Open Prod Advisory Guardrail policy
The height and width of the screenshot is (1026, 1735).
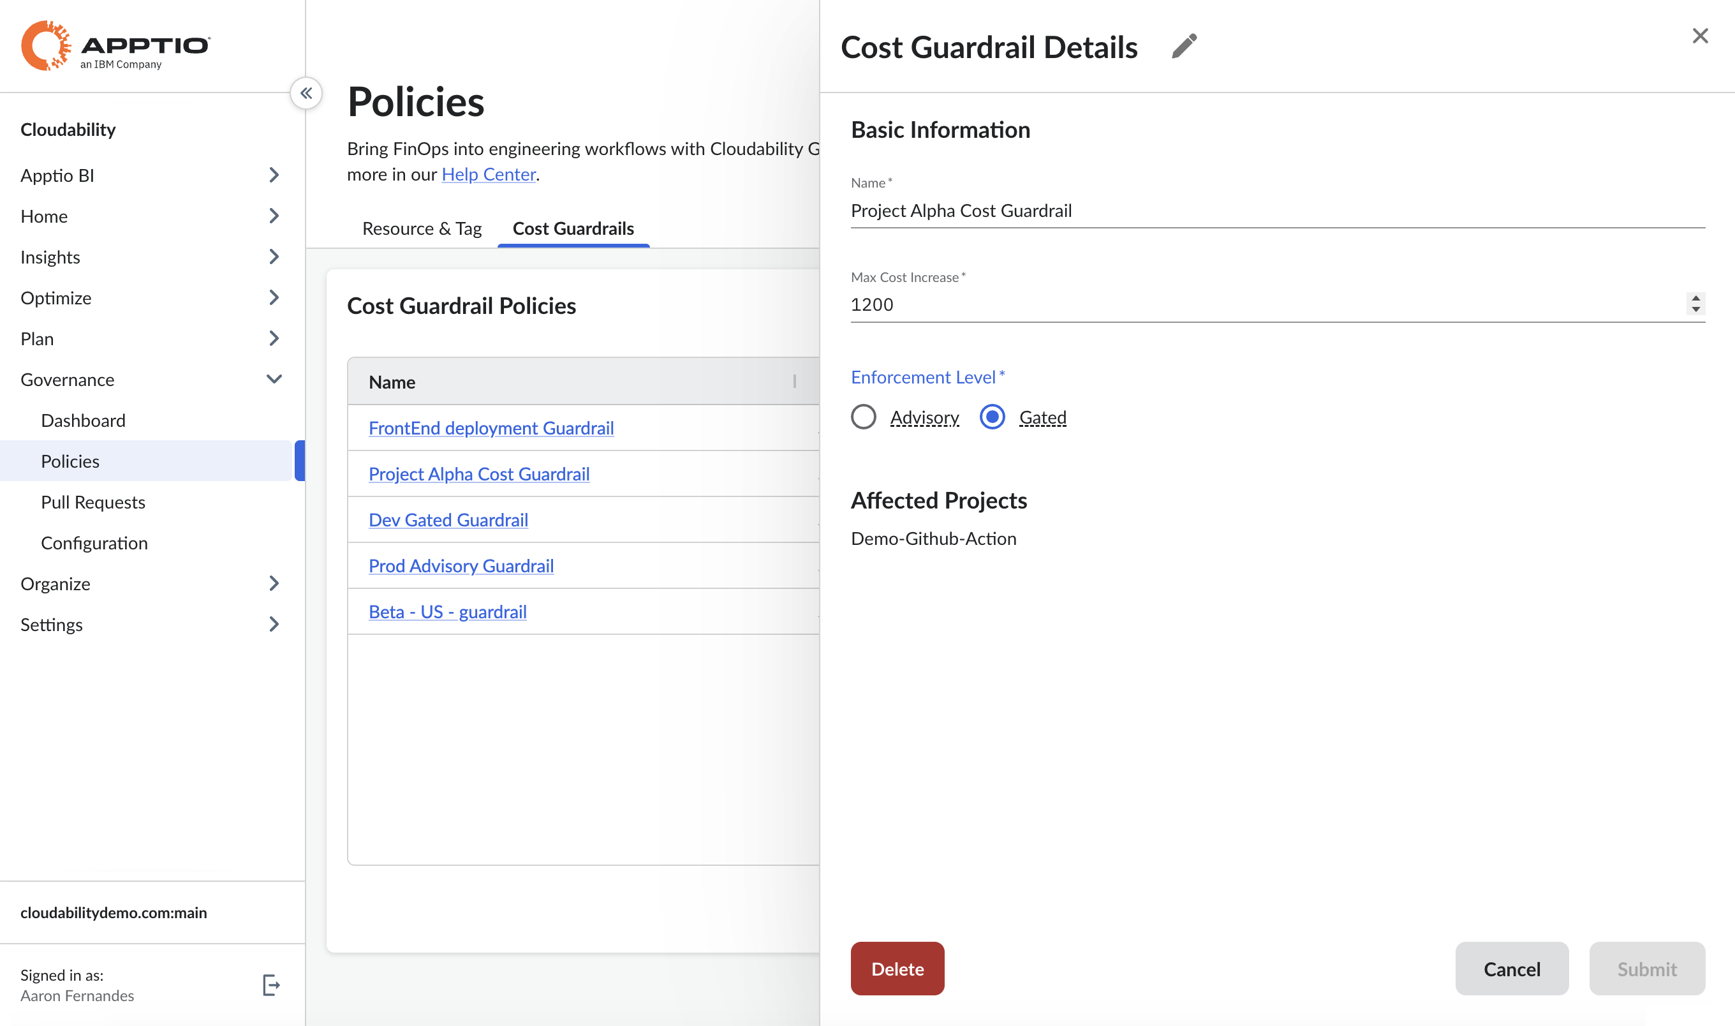(x=461, y=566)
